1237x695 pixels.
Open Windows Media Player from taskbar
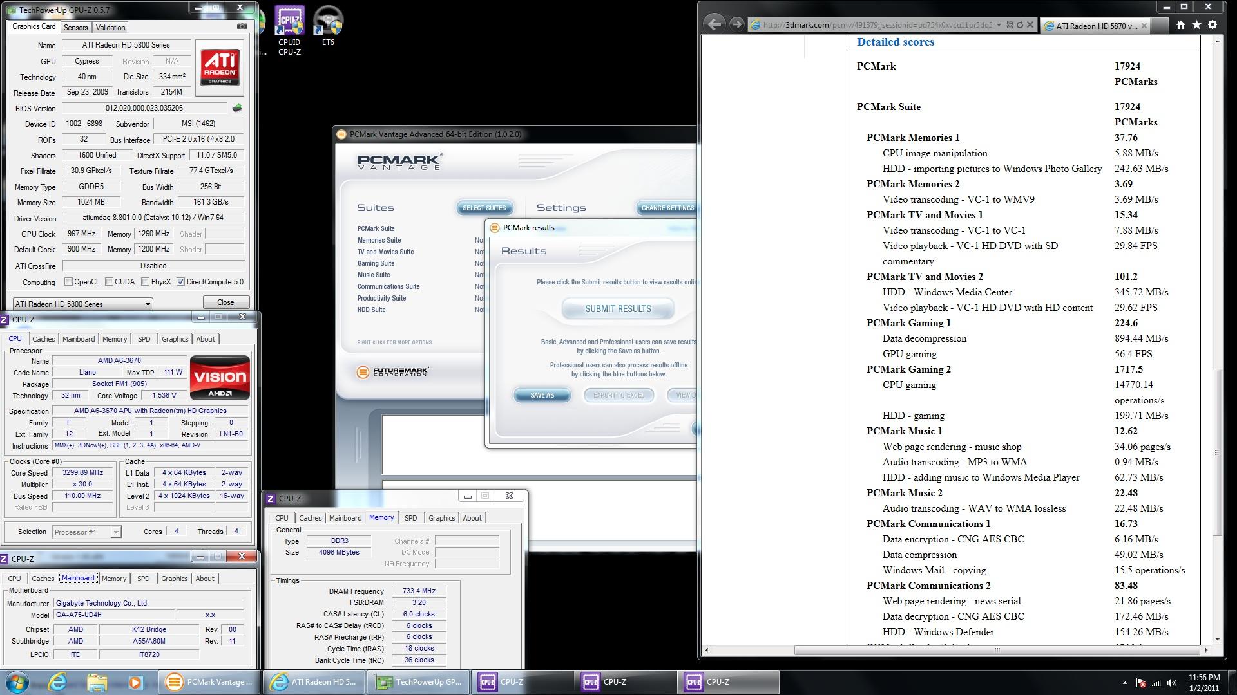[x=135, y=682]
